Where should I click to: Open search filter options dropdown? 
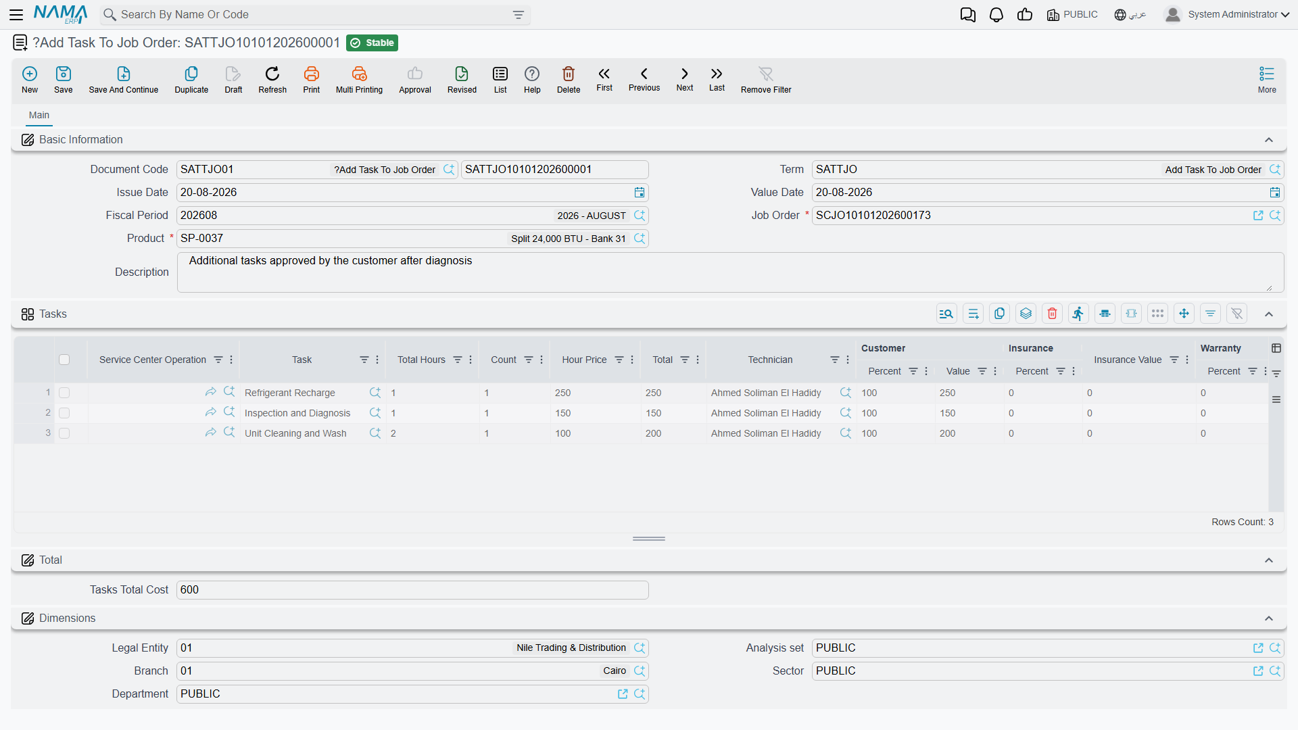519,15
